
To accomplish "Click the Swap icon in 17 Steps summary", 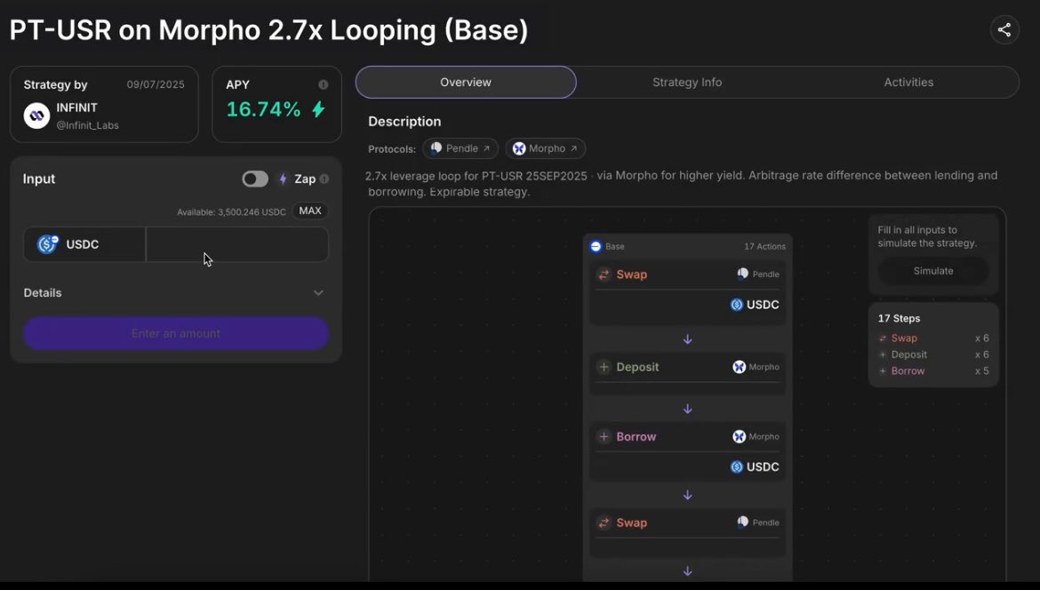I will tap(882, 338).
